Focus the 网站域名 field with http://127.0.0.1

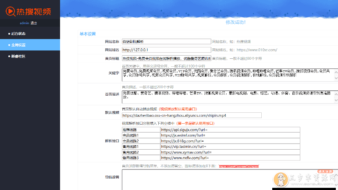(x=166, y=50)
